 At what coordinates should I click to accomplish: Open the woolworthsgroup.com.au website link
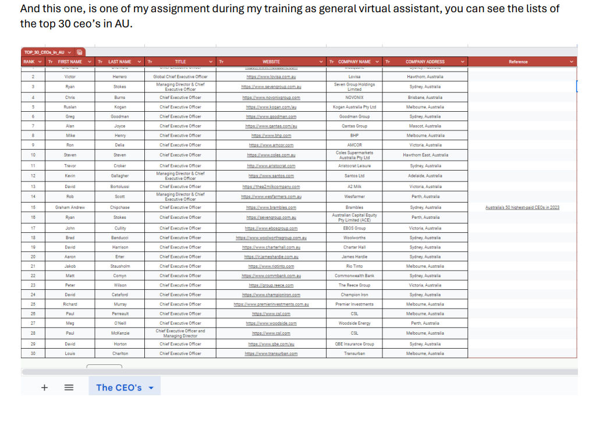coord(271,238)
